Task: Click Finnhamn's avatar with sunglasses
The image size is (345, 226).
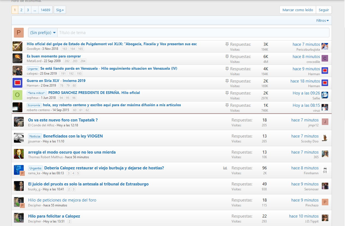Action: pyautogui.click(x=325, y=170)
